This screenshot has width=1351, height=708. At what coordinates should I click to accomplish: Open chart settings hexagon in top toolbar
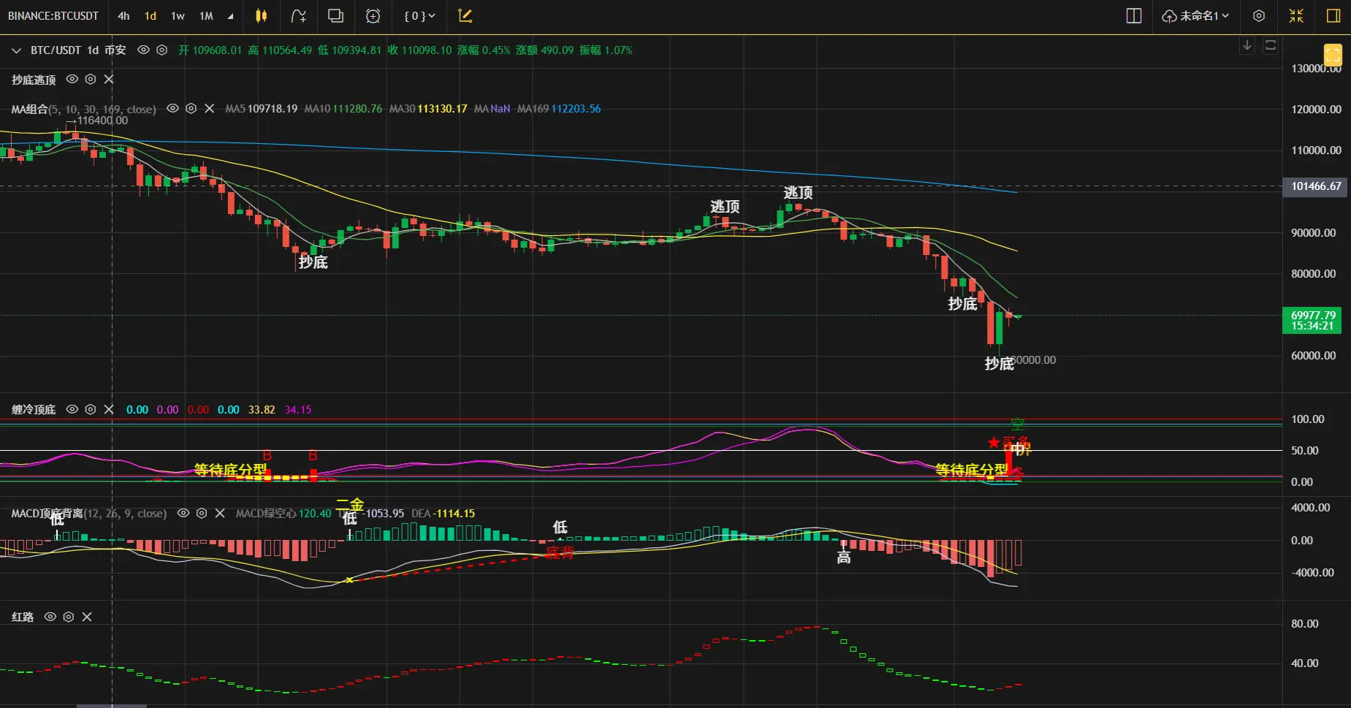(x=1259, y=16)
